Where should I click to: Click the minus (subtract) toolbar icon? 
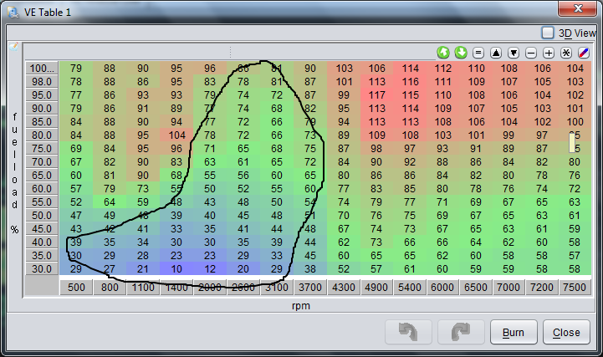531,53
